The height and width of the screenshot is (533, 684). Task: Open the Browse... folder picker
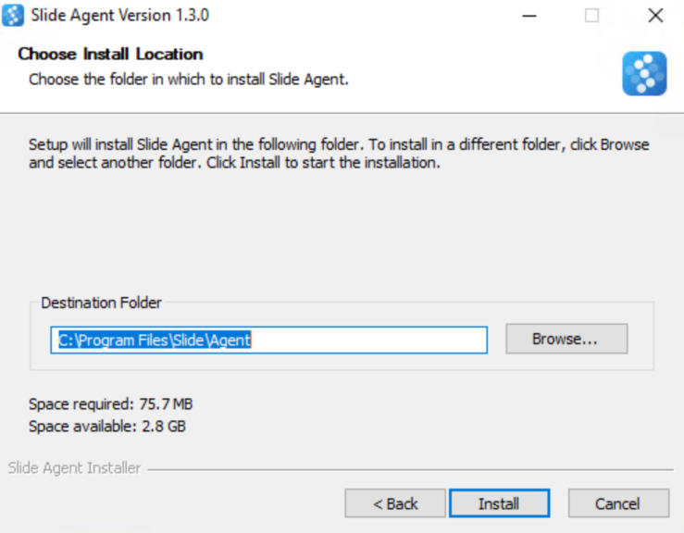tap(566, 339)
